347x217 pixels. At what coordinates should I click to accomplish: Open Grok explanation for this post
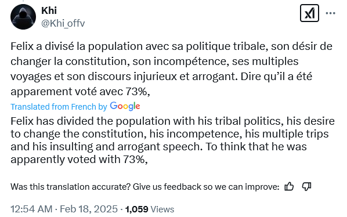point(309,13)
